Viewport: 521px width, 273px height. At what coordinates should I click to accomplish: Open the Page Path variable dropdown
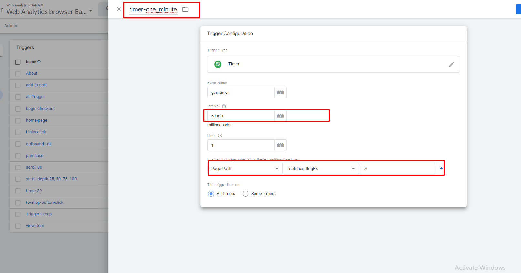[245, 169]
